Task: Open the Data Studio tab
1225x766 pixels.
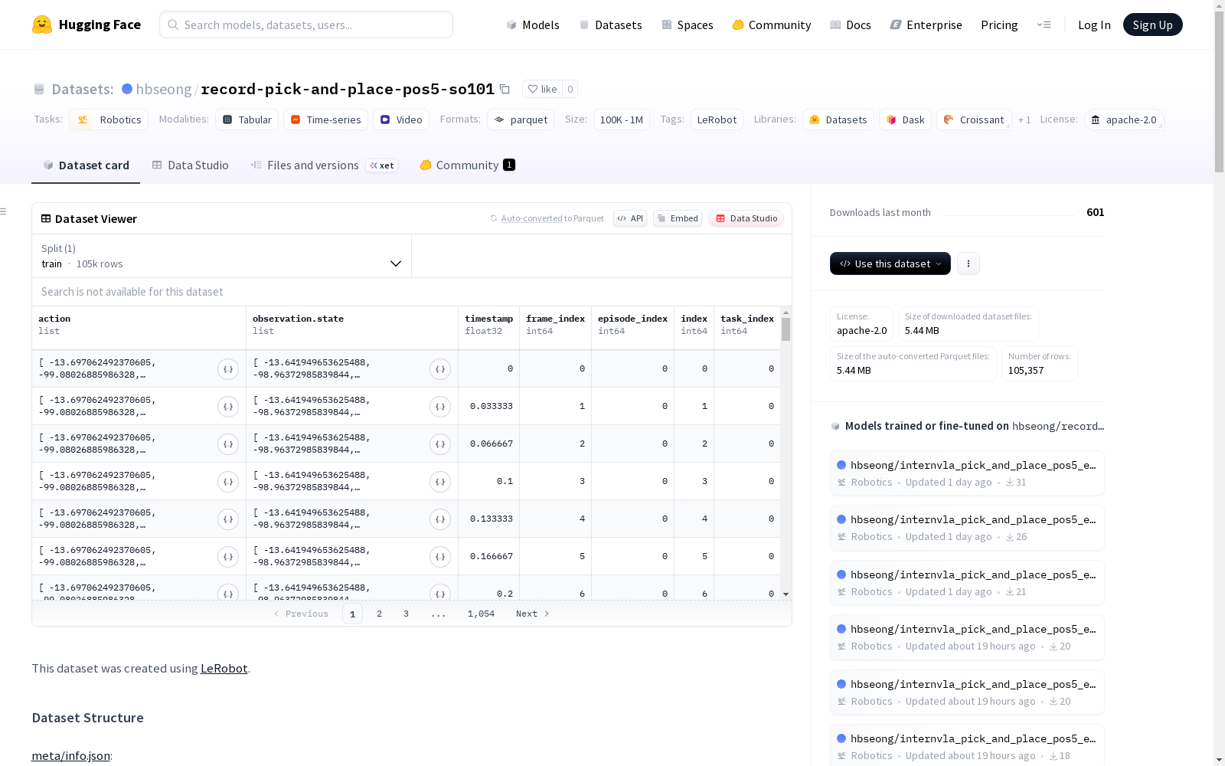Action: pos(191,165)
